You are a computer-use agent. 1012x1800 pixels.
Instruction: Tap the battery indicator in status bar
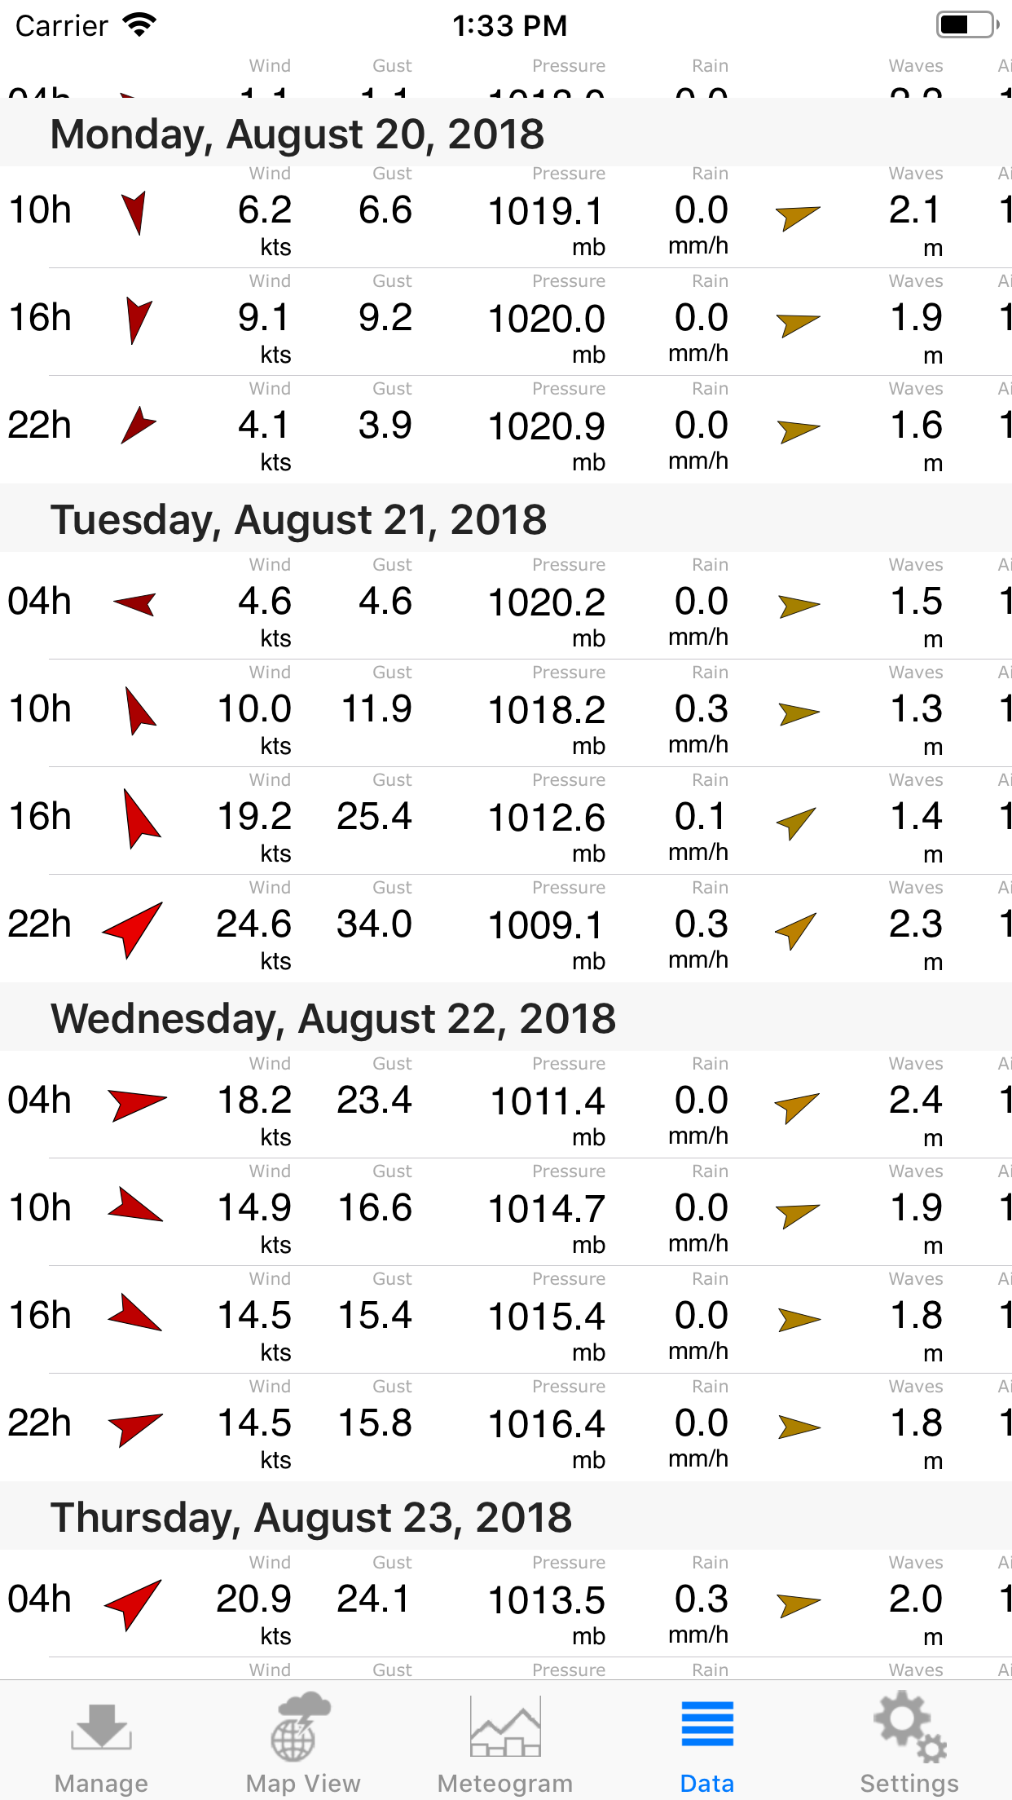tap(966, 24)
